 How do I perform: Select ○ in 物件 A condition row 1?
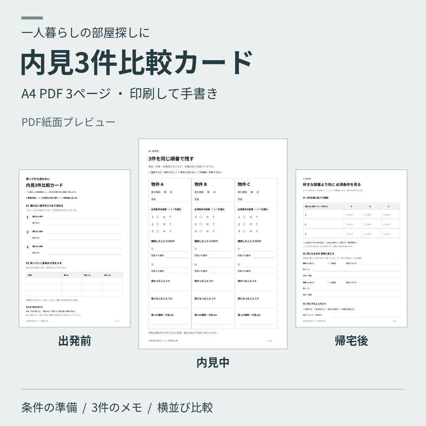coord(157,217)
